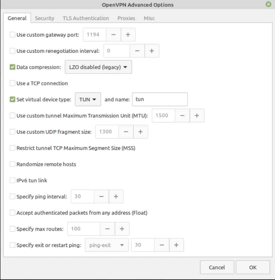Image resolution: width=275 pixels, height=280 pixels.
Task: Increase the max routes value
Action: 122,229
